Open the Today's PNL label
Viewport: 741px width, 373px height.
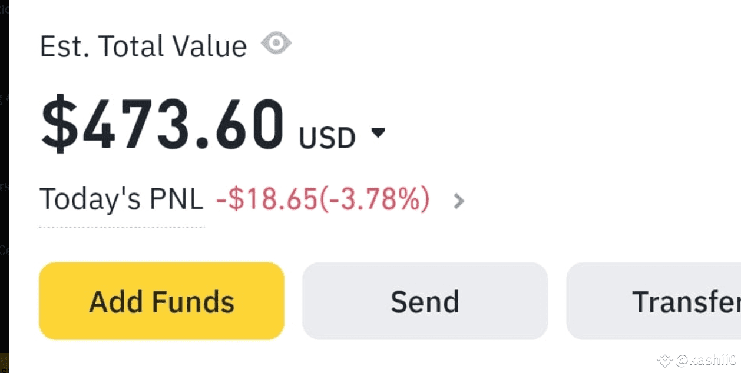click(121, 199)
